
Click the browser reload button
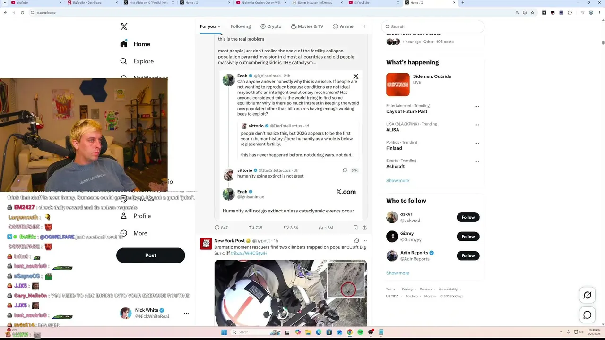click(x=22, y=13)
